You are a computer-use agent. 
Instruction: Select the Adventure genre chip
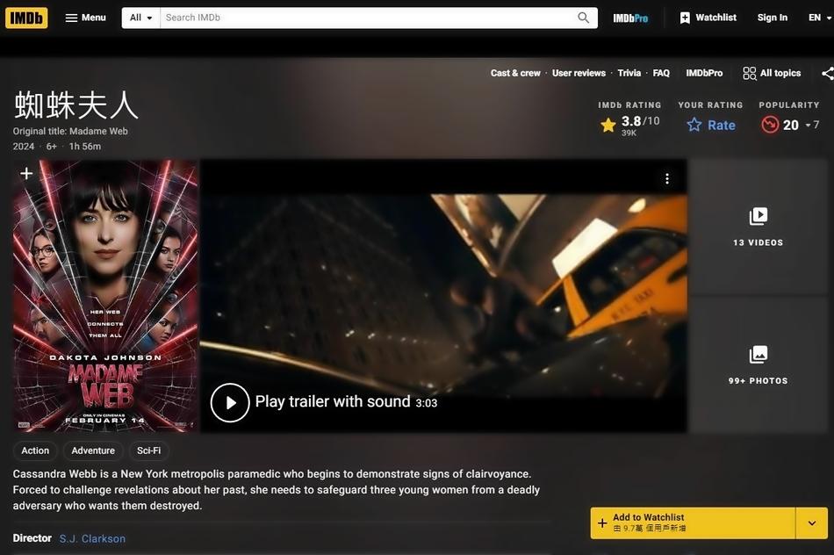(x=93, y=450)
